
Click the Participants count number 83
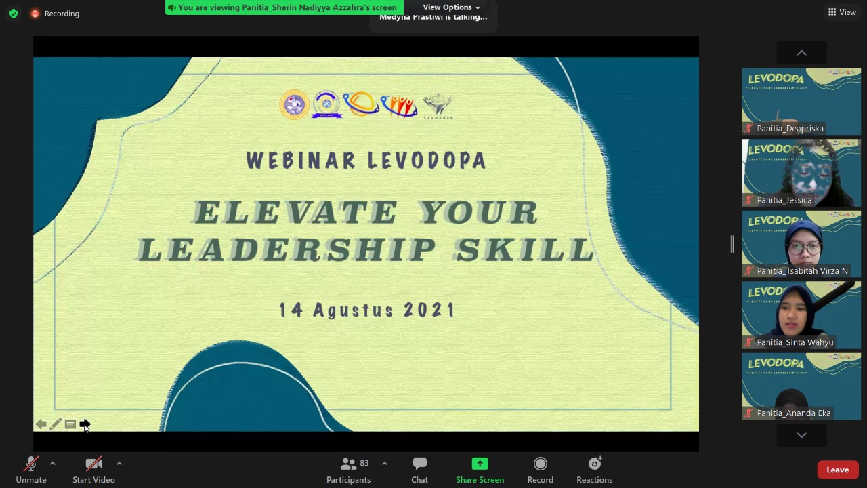click(364, 463)
